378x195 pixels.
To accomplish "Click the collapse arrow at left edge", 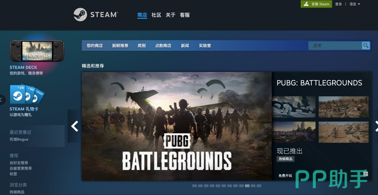I will point(2,100).
